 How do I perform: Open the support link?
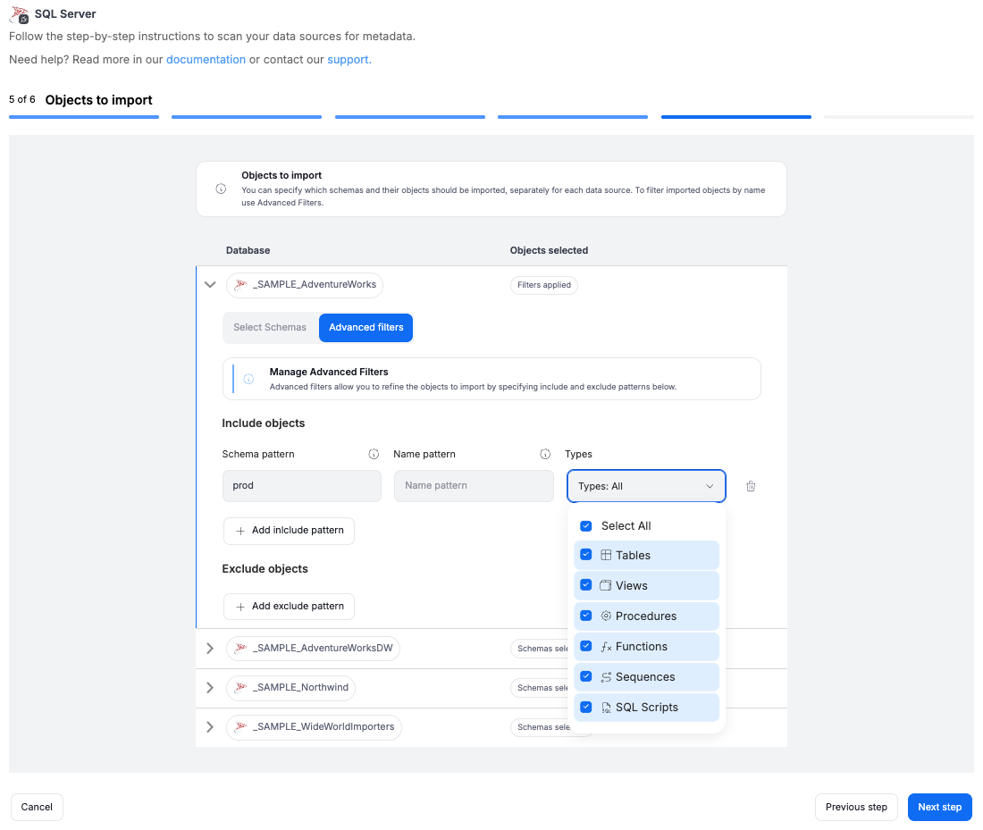349,60
